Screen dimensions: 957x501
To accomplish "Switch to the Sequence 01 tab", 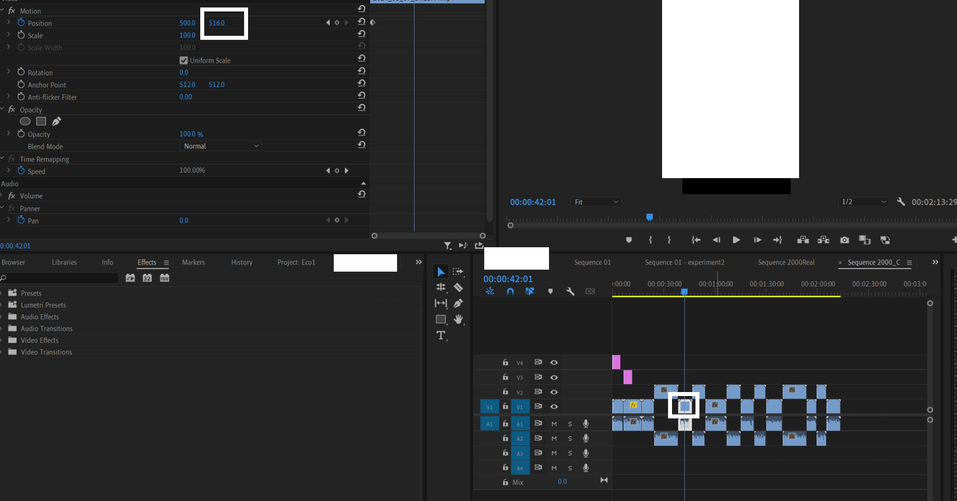I will pos(592,262).
